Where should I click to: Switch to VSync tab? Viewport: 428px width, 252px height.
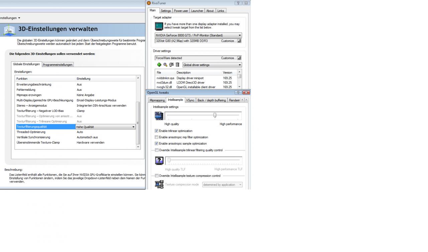[x=190, y=100]
